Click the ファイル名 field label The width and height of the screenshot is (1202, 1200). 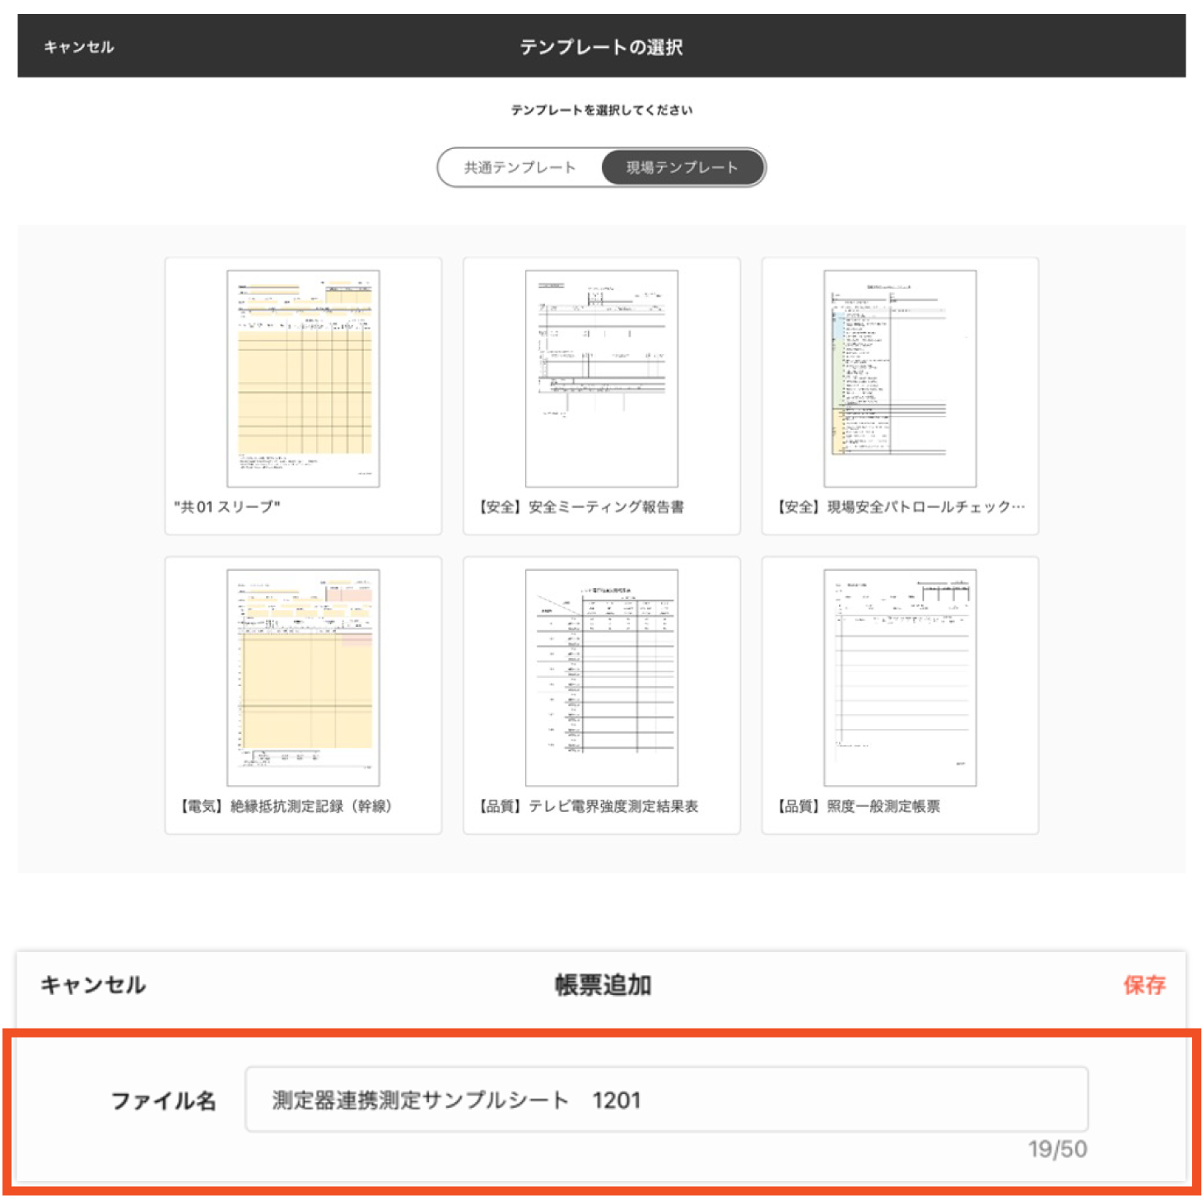(163, 1100)
